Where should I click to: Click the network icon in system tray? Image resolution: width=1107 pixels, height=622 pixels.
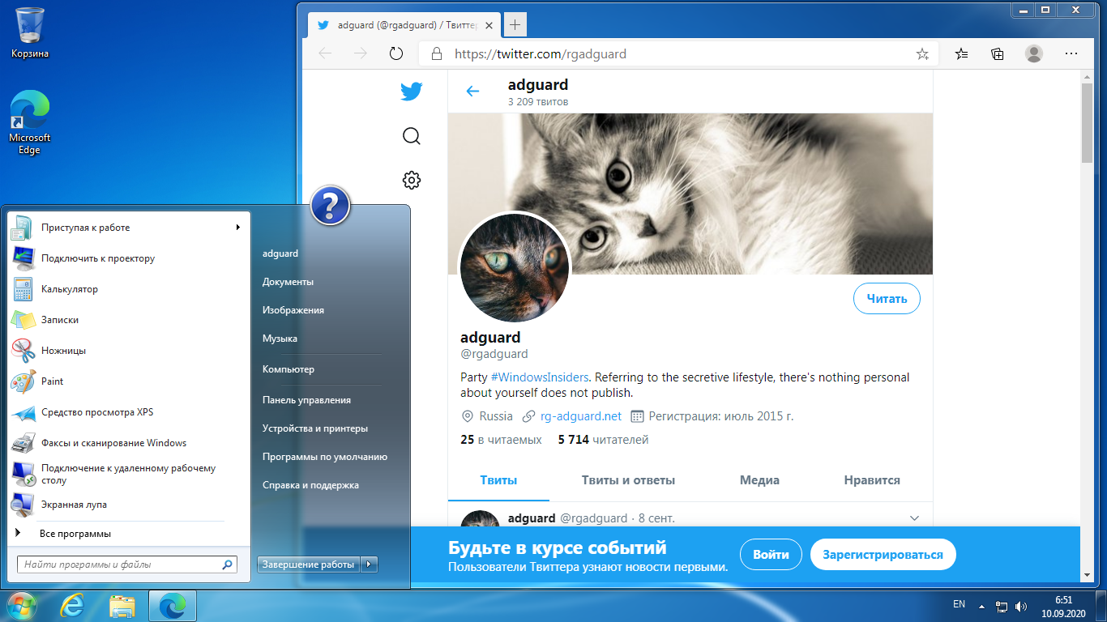point(1002,605)
